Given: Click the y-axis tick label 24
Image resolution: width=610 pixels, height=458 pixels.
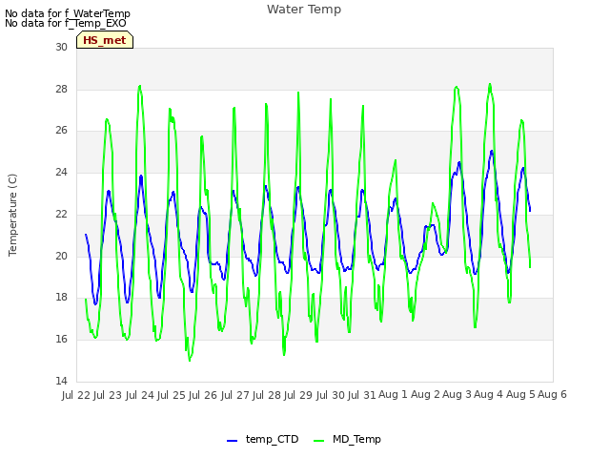Looking at the screenshot, I should tap(61, 172).
